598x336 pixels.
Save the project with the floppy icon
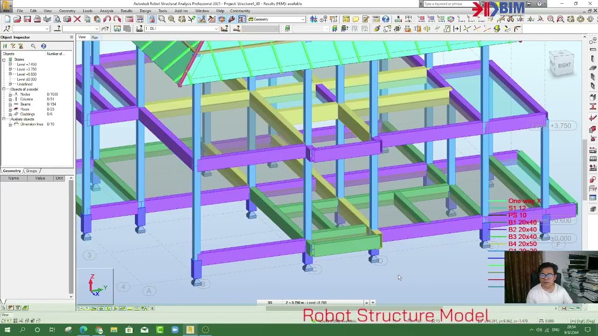click(27, 19)
